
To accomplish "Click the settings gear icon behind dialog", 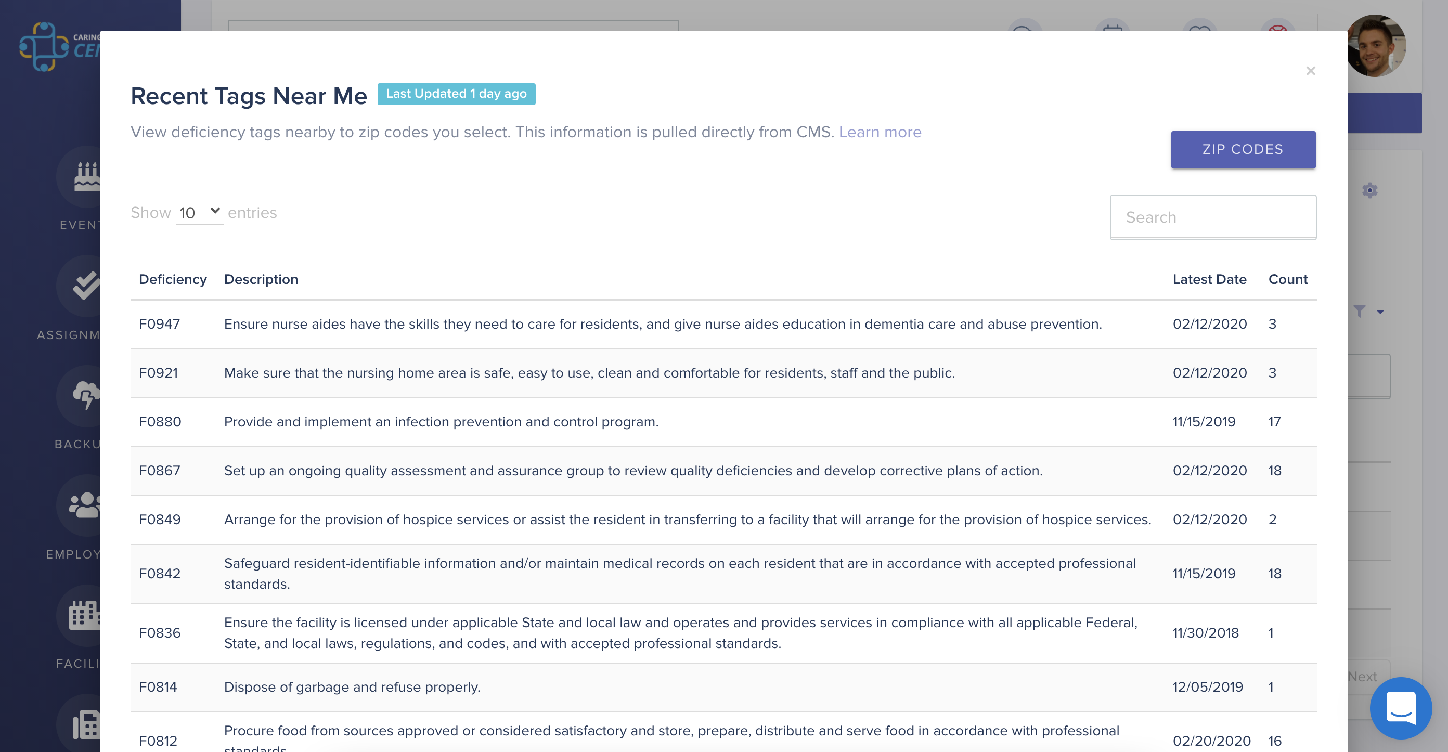I will [x=1369, y=190].
